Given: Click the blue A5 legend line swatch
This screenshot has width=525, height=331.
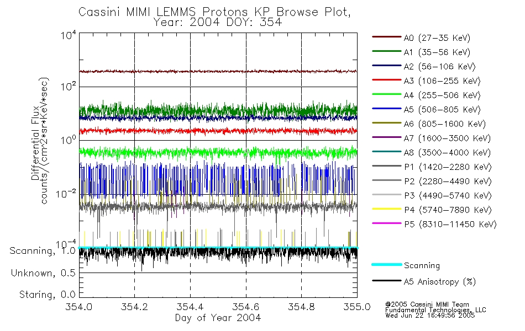Looking at the screenshot, I should [x=387, y=109].
